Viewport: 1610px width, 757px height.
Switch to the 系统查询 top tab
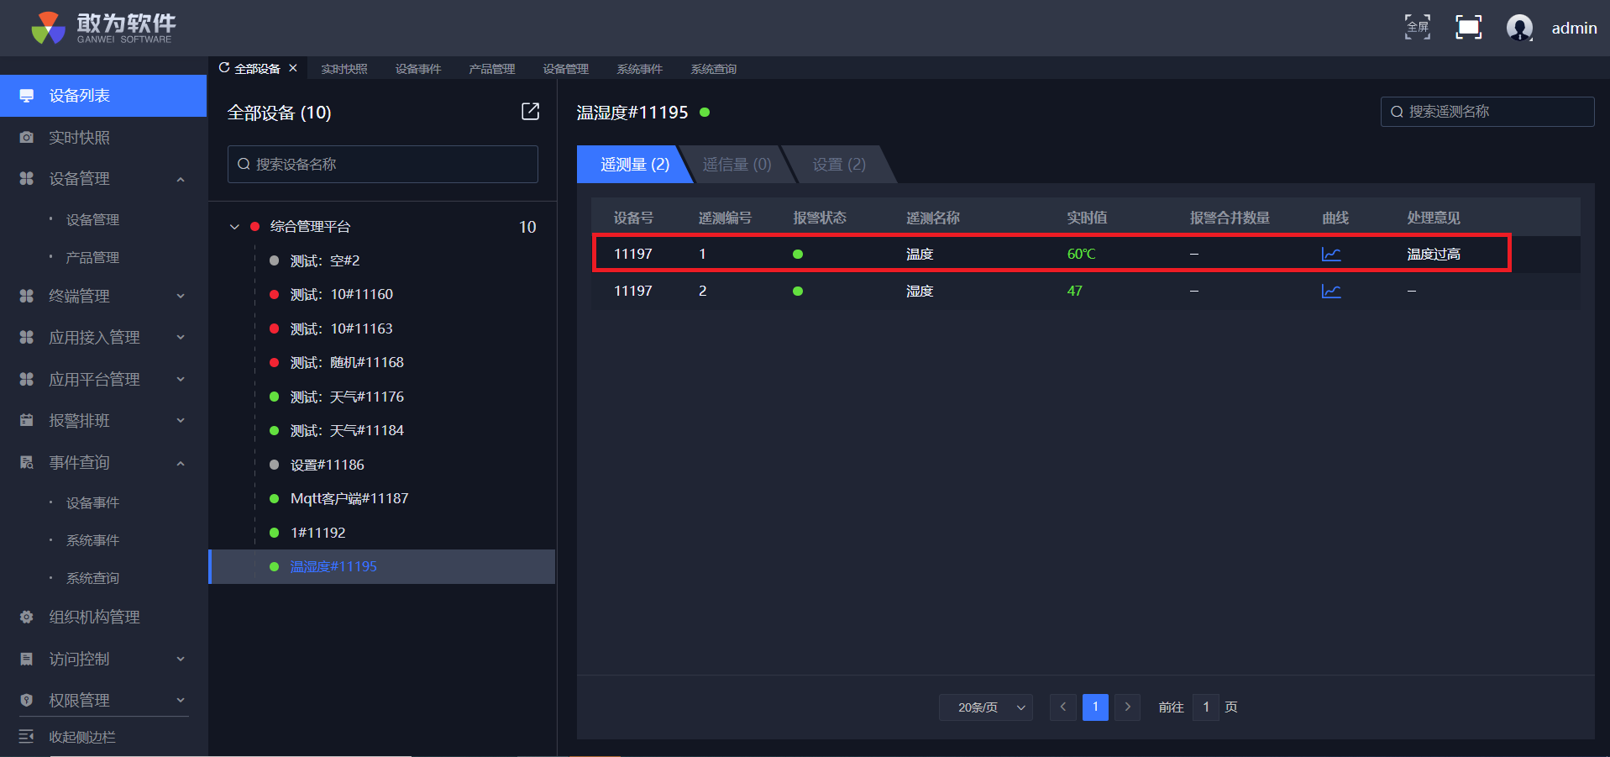pyautogui.click(x=714, y=69)
